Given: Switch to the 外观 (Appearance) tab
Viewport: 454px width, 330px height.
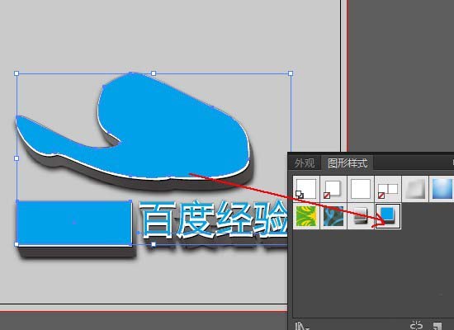Looking at the screenshot, I should (305, 163).
